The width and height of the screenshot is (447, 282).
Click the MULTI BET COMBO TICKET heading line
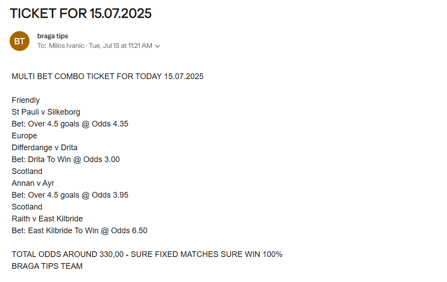108,76
